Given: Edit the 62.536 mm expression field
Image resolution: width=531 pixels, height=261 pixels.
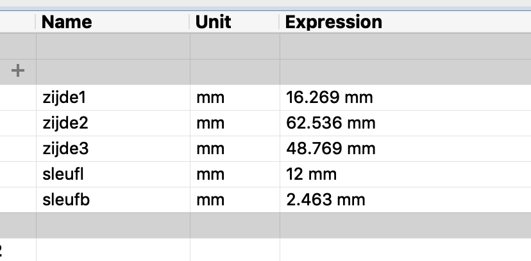Looking at the screenshot, I should tap(330, 123).
